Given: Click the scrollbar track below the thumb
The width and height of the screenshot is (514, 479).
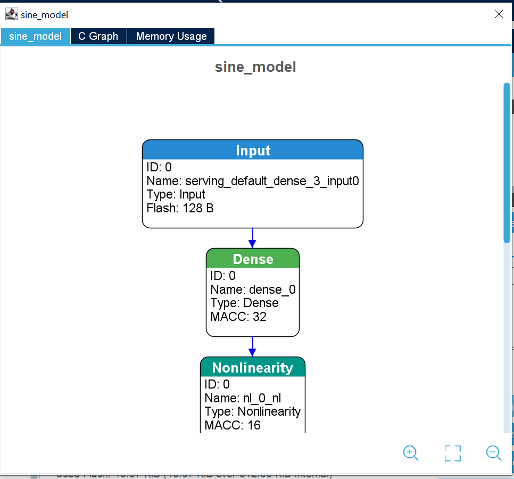Looking at the screenshot, I should pyautogui.click(x=507, y=341).
